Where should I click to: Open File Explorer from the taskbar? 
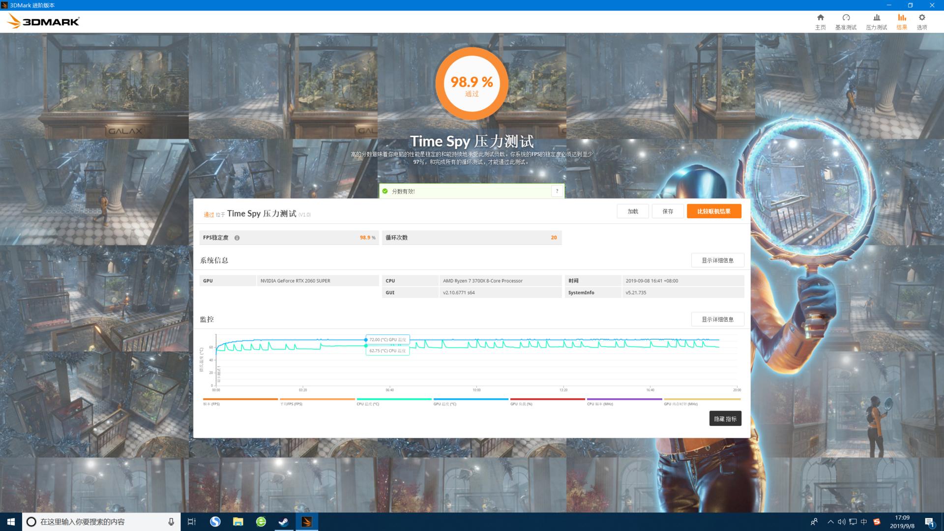pyautogui.click(x=238, y=522)
